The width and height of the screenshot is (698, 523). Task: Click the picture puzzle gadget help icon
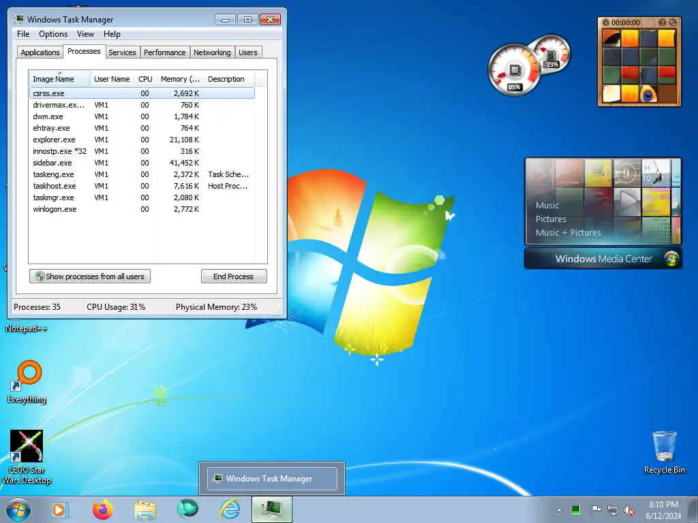tap(663, 22)
